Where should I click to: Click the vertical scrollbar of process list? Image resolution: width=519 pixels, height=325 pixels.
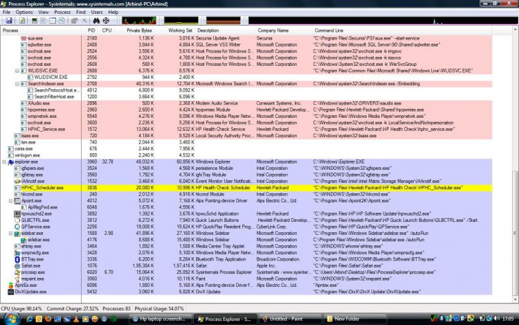pos(516,165)
